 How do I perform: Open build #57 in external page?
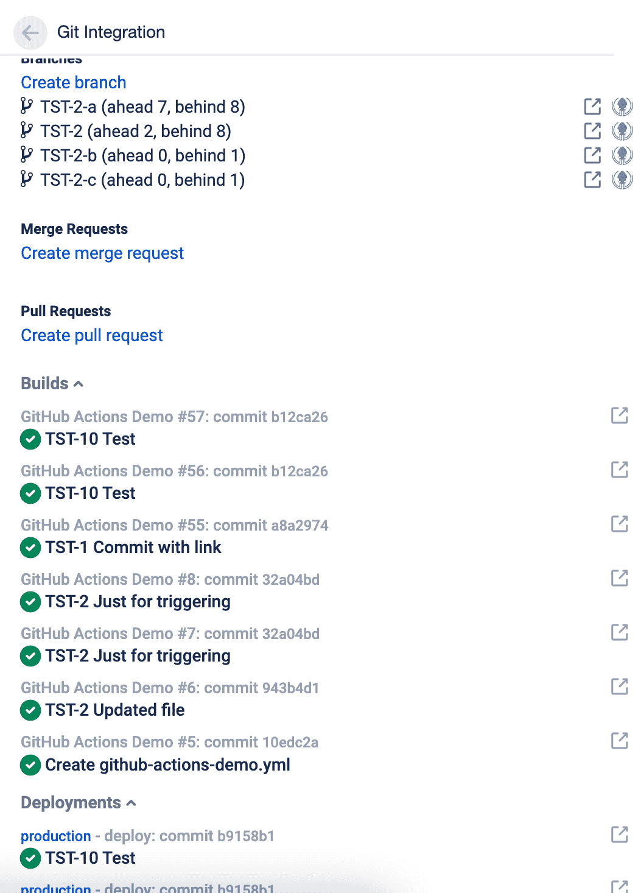tap(619, 416)
